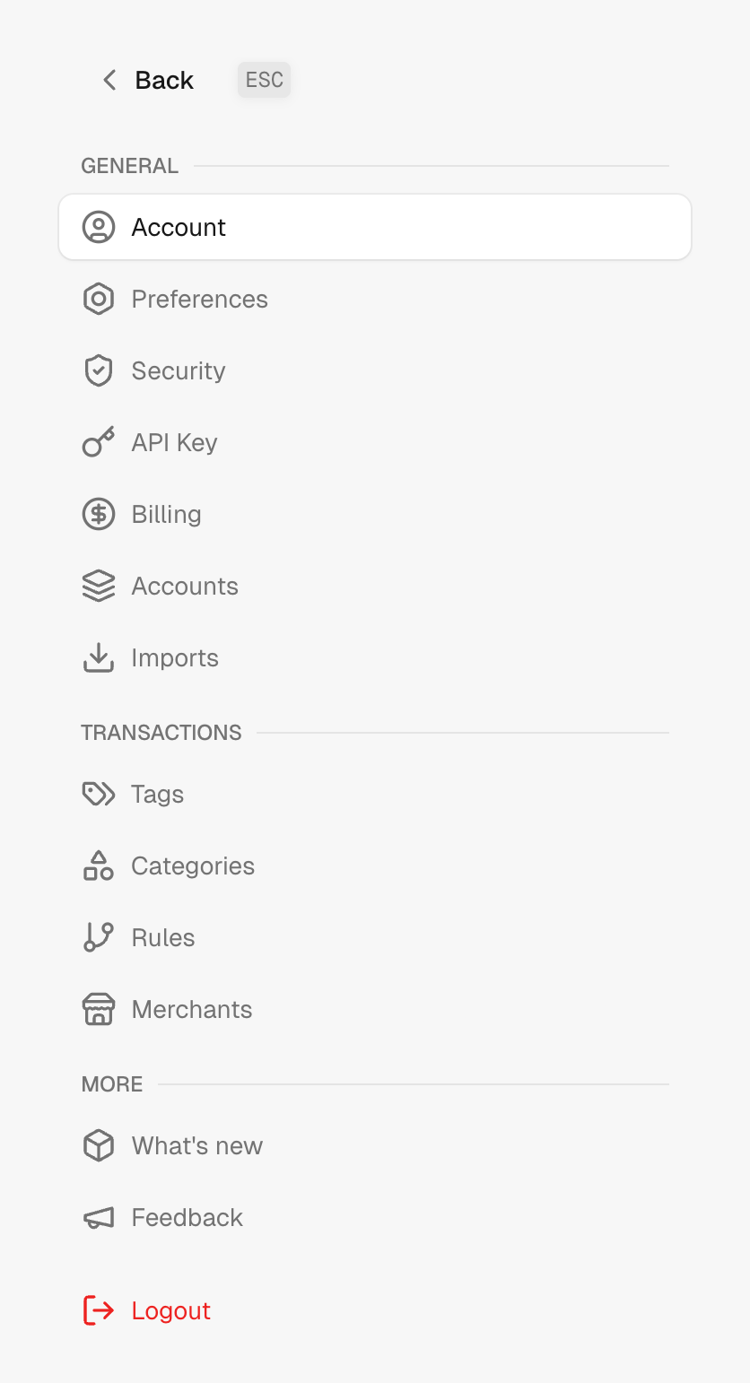Select the Feedback megaphone icon
750x1383 pixels.
(99, 1217)
